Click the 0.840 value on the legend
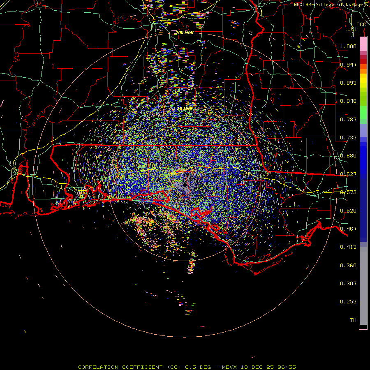 tap(348, 101)
